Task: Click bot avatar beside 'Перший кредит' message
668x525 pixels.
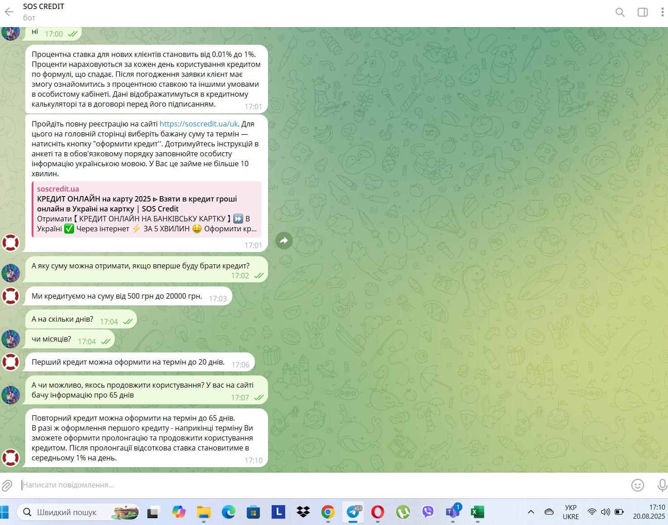Action: point(10,362)
